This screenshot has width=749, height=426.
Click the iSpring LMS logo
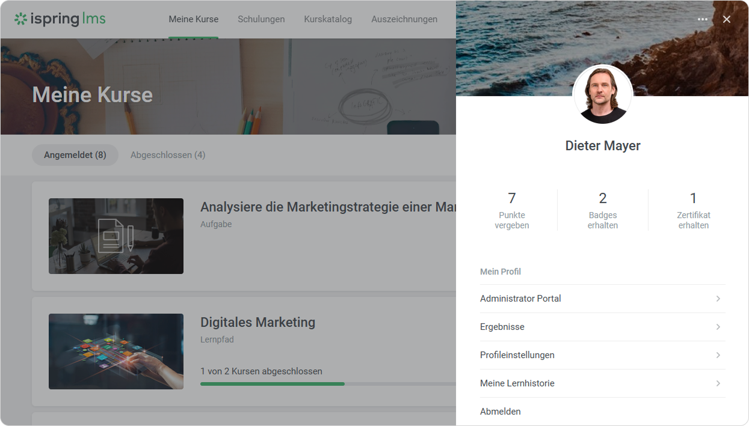(60, 19)
